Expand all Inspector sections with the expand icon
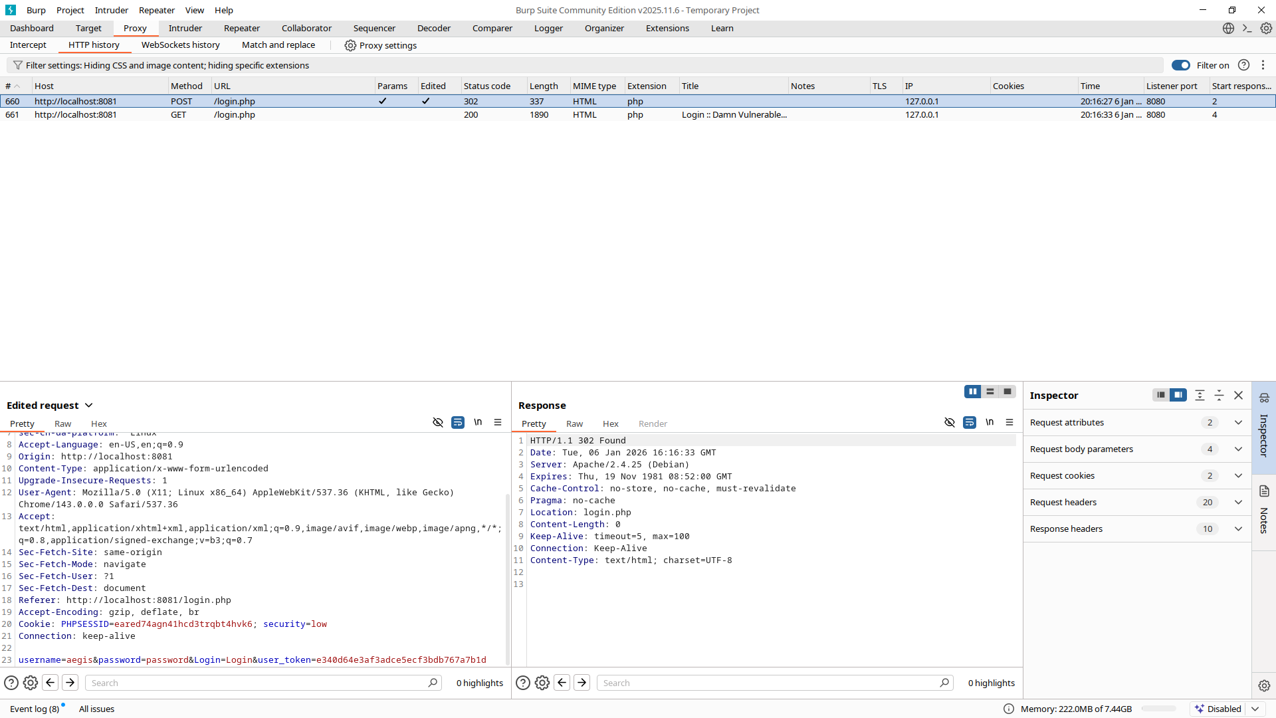 [x=1220, y=395]
